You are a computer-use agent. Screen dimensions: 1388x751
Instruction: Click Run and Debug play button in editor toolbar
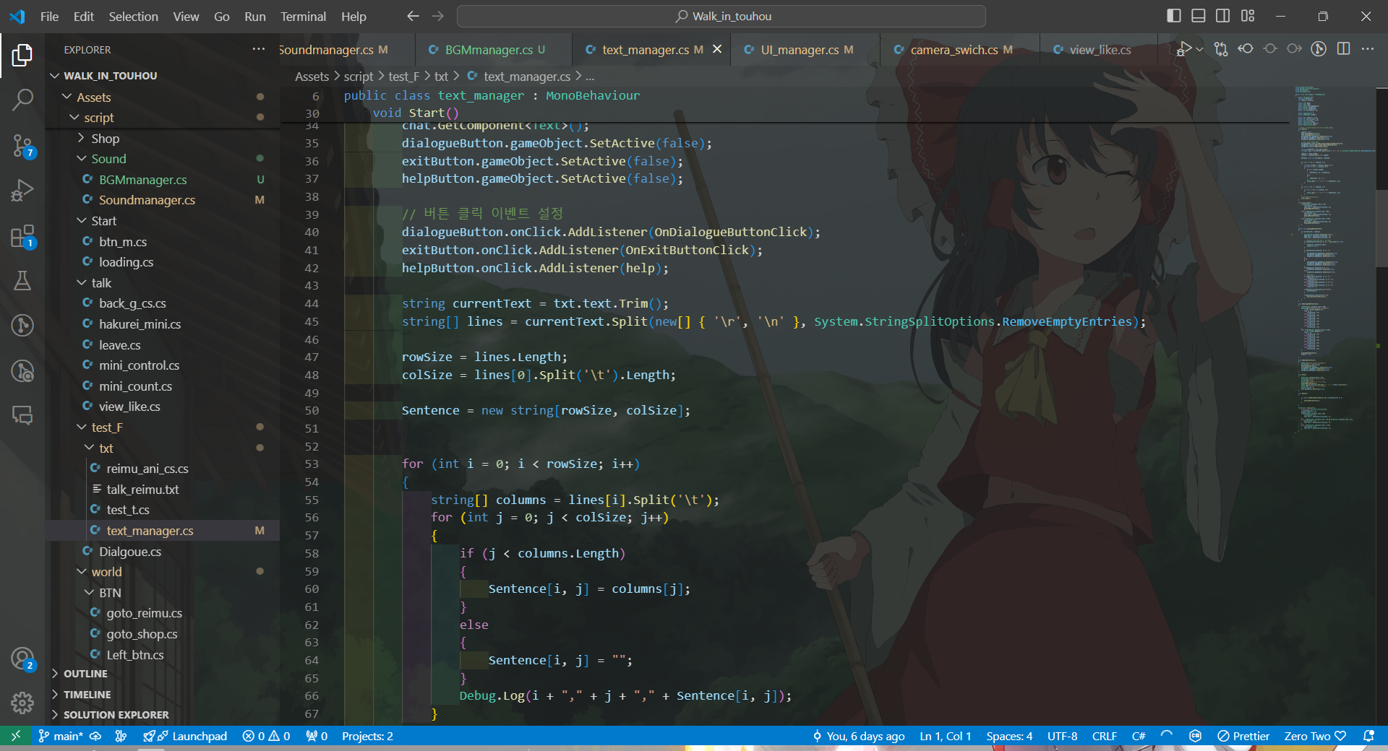(x=1183, y=49)
